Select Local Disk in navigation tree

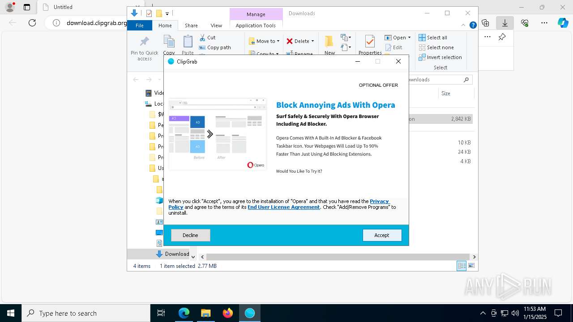click(x=154, y=104)
